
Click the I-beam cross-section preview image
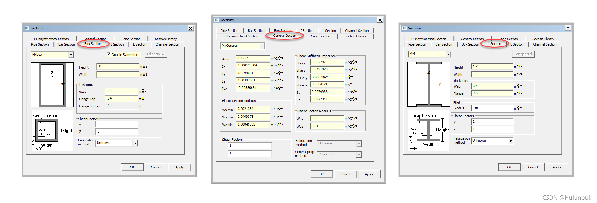(429, 84)
